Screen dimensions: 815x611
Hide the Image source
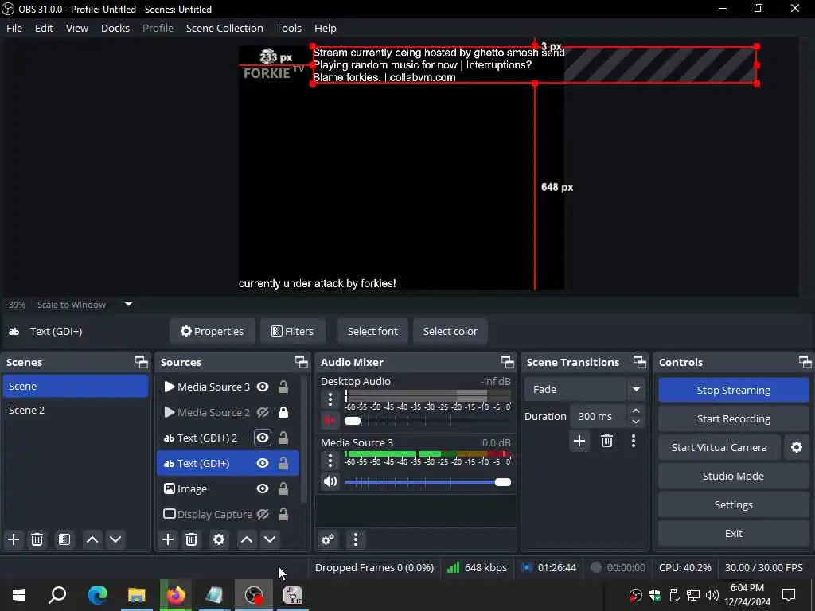263,488
